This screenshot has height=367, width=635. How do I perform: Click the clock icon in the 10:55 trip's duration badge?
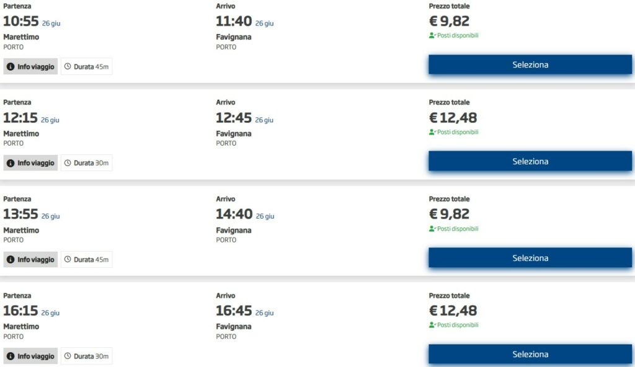68,66
